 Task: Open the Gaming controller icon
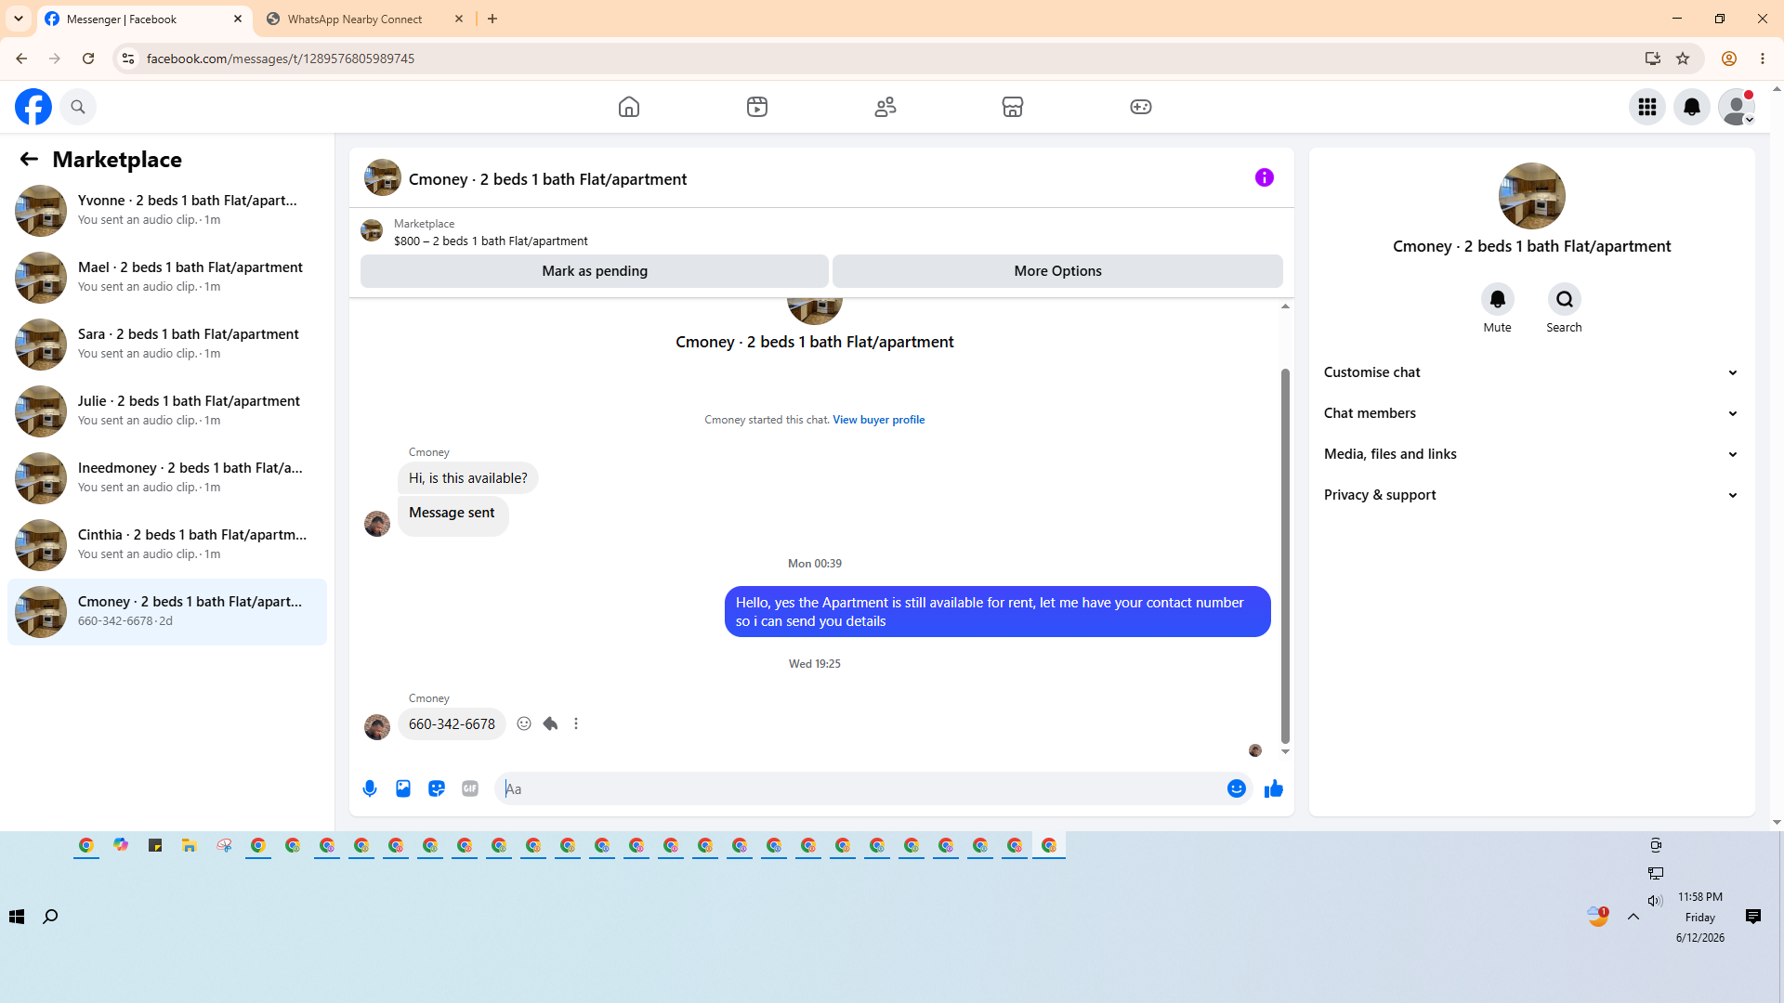pyautogui.click(x=1141, y=107)
